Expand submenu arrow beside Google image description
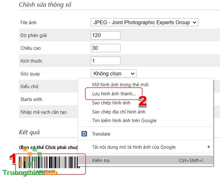Viewport: 220px width, 177px height. pos(209,147)
